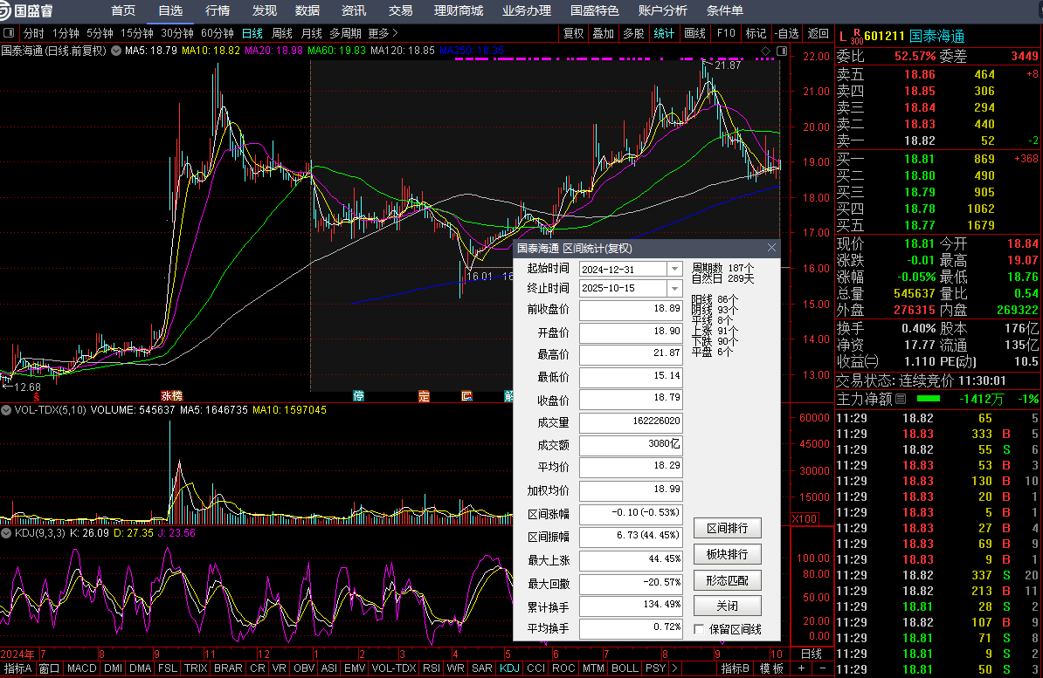Image resolution: width=1043 pixels, height=678 pixels.
Task: Click the 解 event marker under the chart
Action: 509,396
